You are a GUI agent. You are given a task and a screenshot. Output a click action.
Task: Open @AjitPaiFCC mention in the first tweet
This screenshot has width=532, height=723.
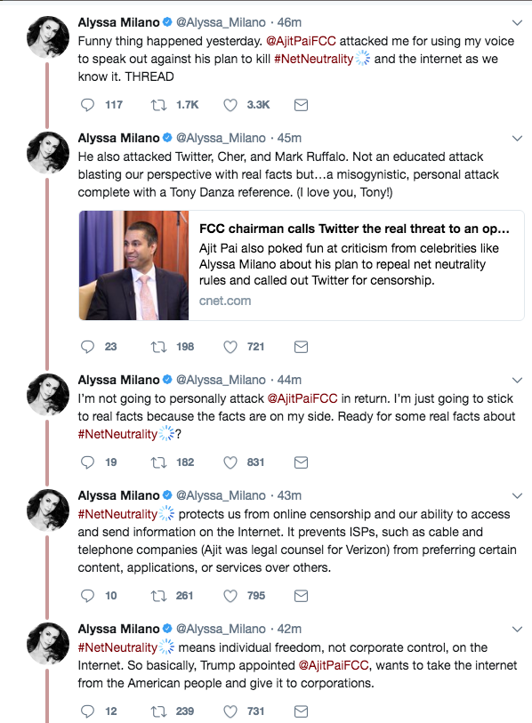coord(301,41)
